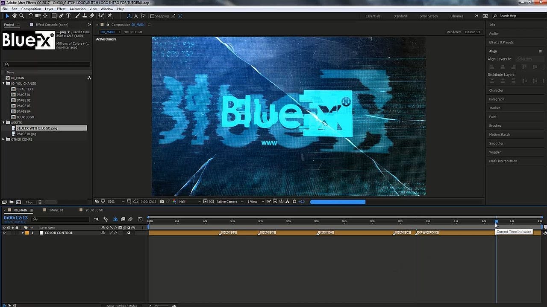Screen dimensions: 547x307
Task: Open the 1 View layout dropdown
Action: tap(255, 202)
